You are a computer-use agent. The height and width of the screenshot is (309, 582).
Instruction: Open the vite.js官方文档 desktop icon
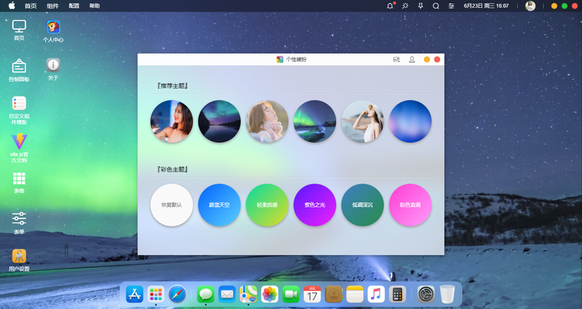[x=19, y=148]
